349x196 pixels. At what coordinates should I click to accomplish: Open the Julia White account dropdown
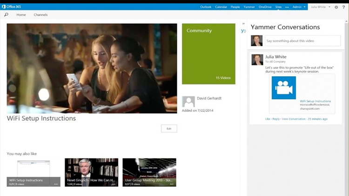pyautogui.click(x=321, y=7)
